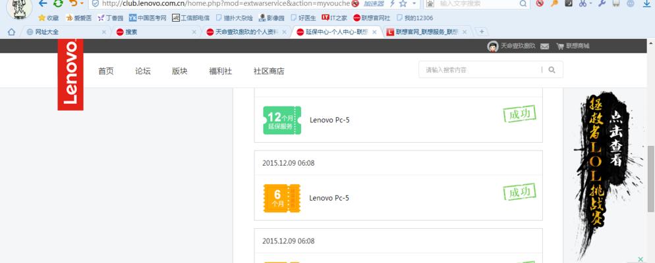Open 福利社 in the site menu
The height and width of the screenshot is (263, 655).
click(220, 71)
